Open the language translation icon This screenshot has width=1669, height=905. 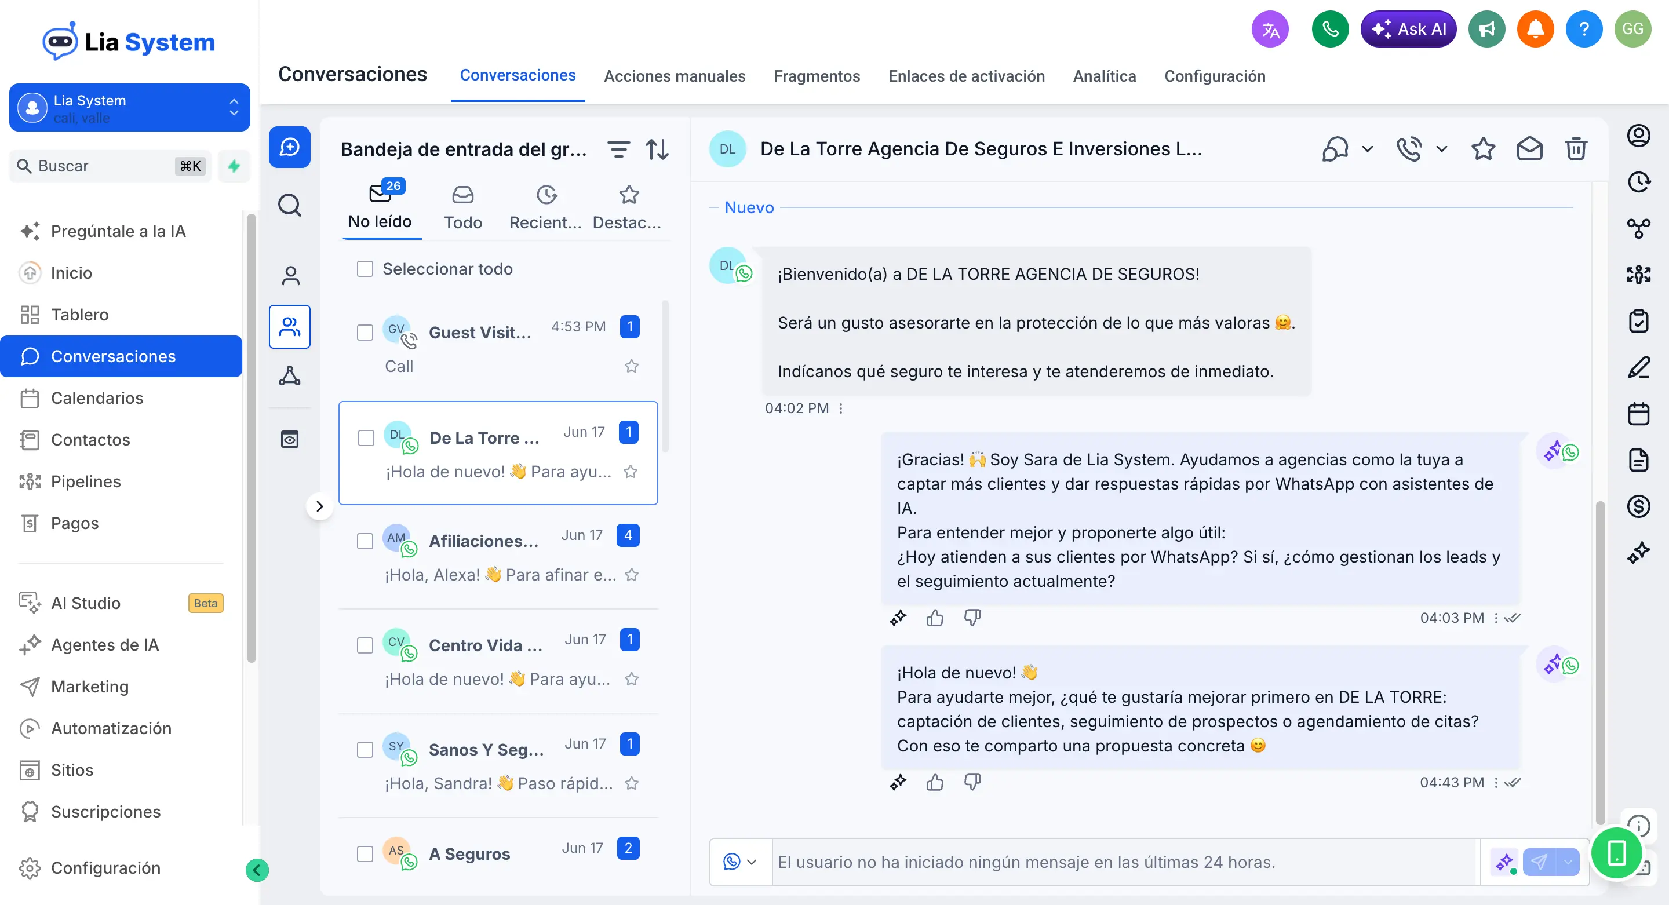tap(1270, 29)
